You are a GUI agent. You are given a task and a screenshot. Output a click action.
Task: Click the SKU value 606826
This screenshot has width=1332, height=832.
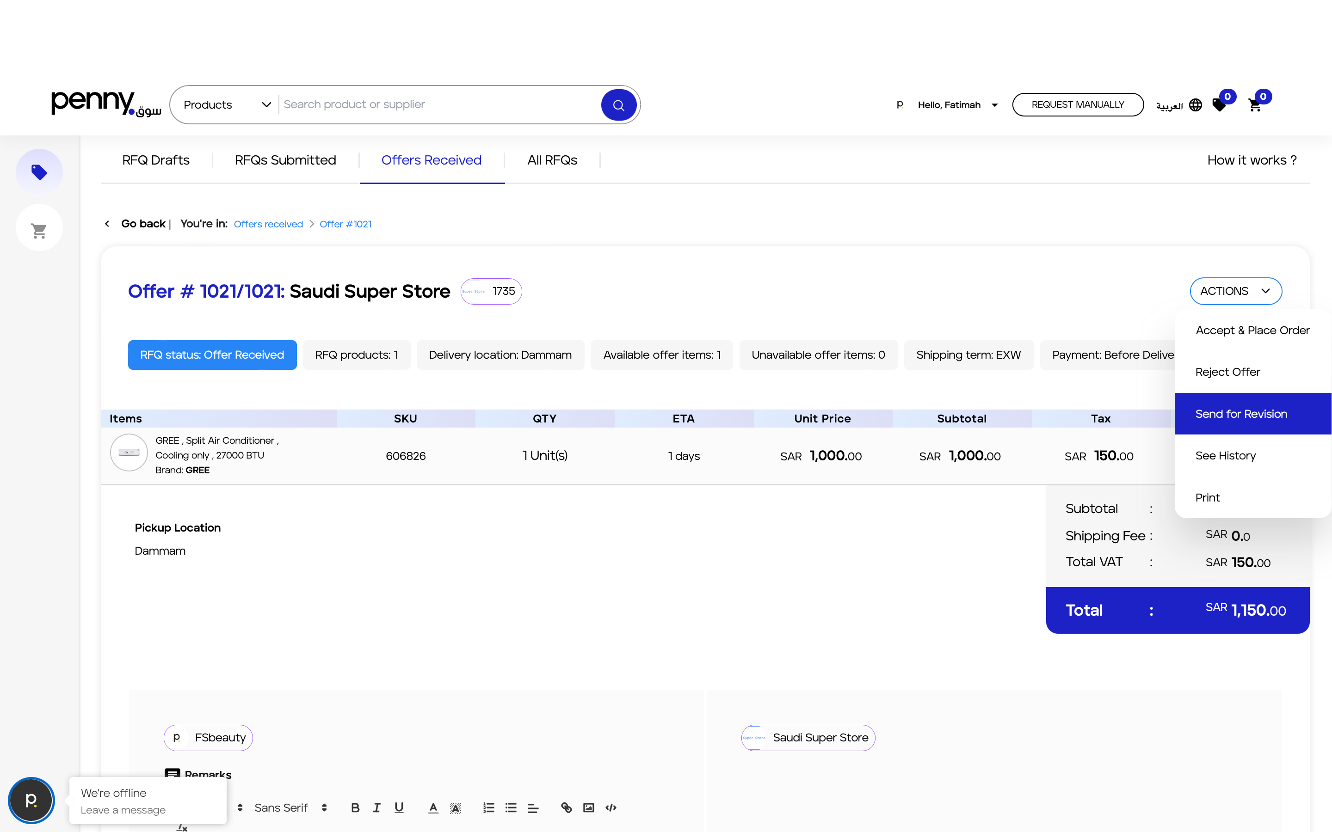tap(406, 456)
